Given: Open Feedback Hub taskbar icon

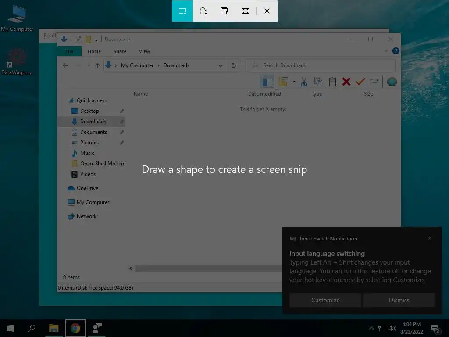Looking at the screenshot, I should [97, 328].
